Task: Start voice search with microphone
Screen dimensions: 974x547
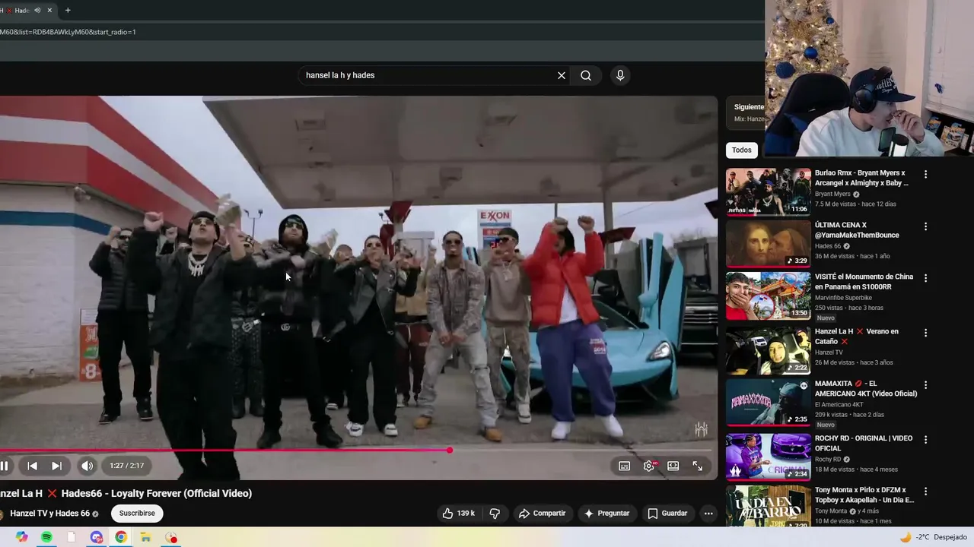Action: [x=620, y=75]
